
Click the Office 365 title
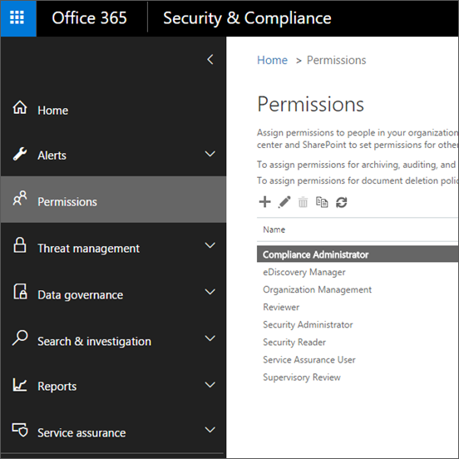coord(89,17)
